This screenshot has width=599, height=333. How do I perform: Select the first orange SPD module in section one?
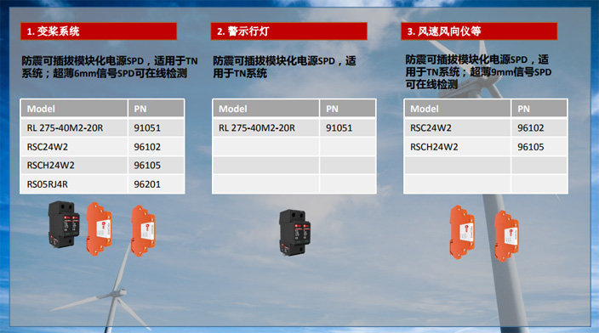(99, 229)
